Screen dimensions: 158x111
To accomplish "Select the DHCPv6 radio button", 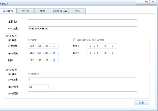I will 29,74.
